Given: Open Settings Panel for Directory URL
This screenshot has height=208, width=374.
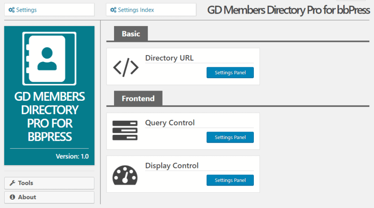Looking at the screenshot, I should [x=230, y=73].
